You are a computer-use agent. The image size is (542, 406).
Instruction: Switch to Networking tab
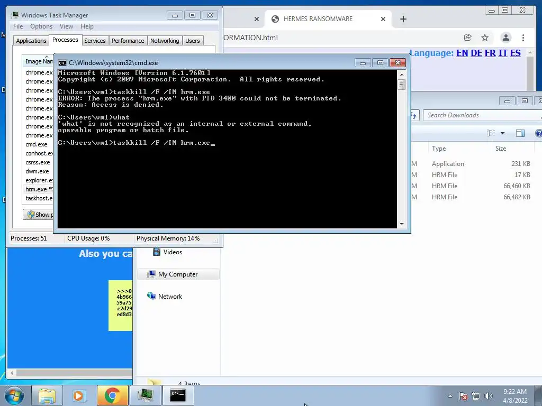click(x=165, y=41)
